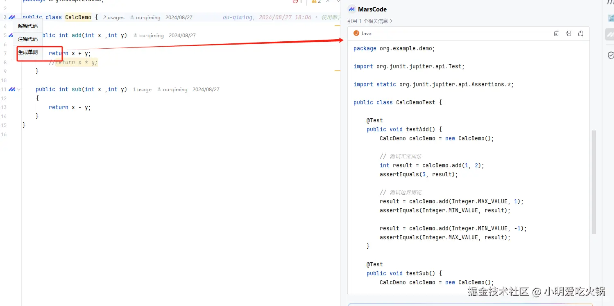Screen dimensions: 614x306
Task: Choose 注释代码 from the MarsCode popup menu
Action: coord(28,39)
